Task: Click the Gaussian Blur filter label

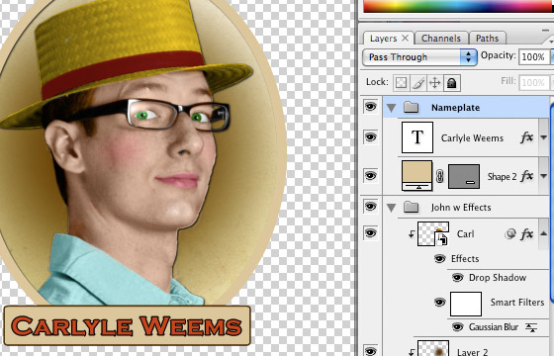Action: tap(494, 327)
